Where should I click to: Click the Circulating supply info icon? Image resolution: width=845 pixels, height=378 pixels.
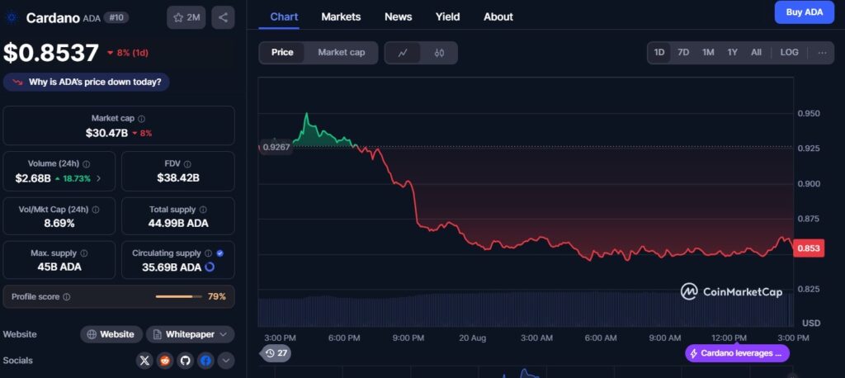pyautogui.click(x=208, y=253)
